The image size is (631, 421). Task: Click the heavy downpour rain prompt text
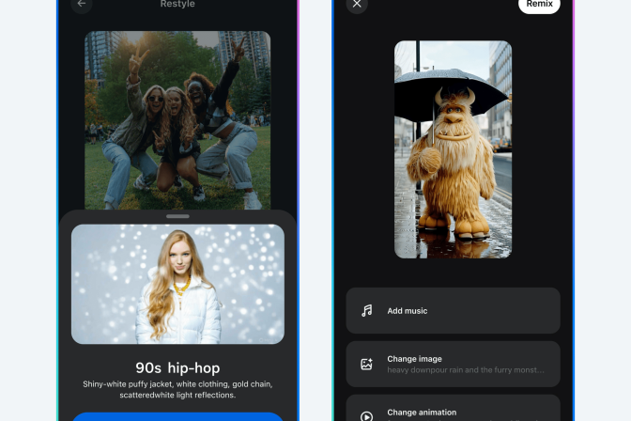pos(465,370)
